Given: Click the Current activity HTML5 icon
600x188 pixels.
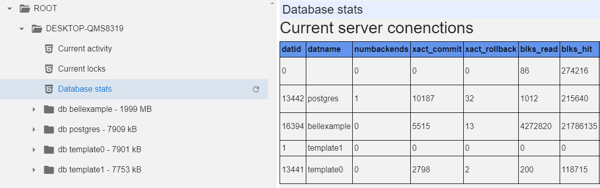Looking at the screenshot, I should 49,49.
